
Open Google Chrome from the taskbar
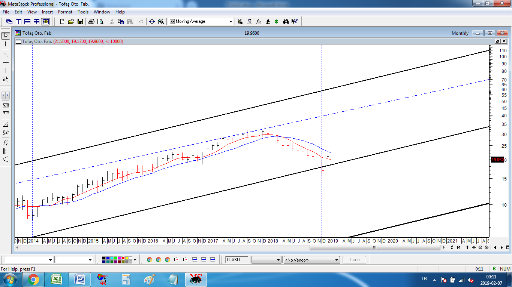[x=33, y=280]
